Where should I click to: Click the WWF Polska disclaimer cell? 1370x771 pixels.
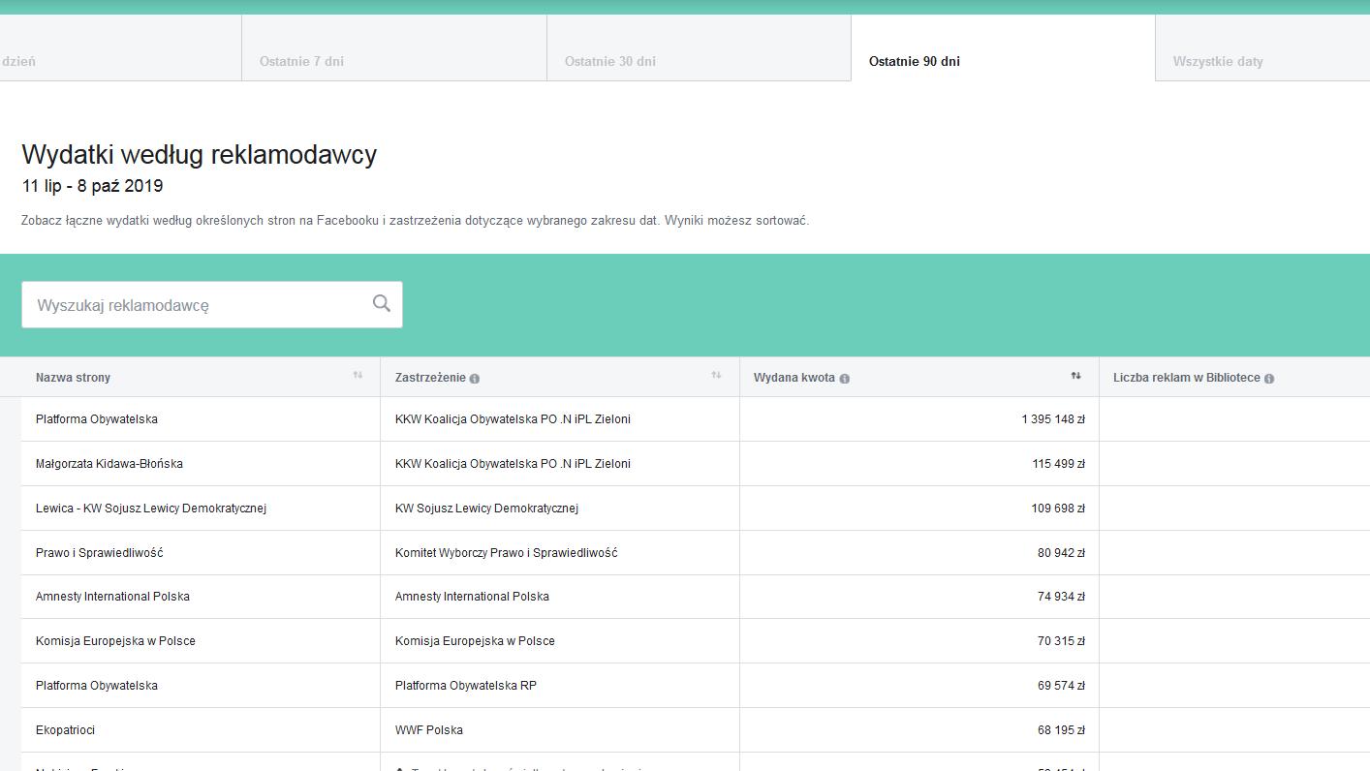429,730
